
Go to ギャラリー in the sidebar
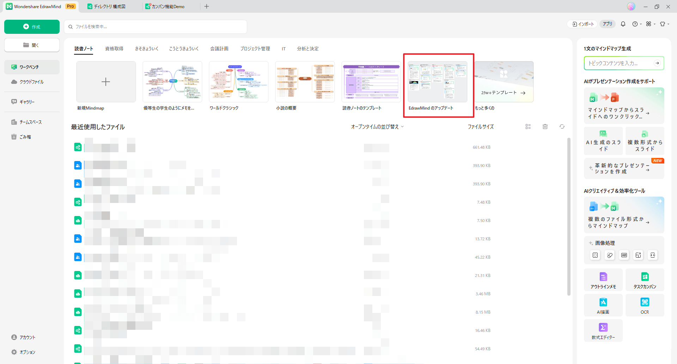pos(32,102)
